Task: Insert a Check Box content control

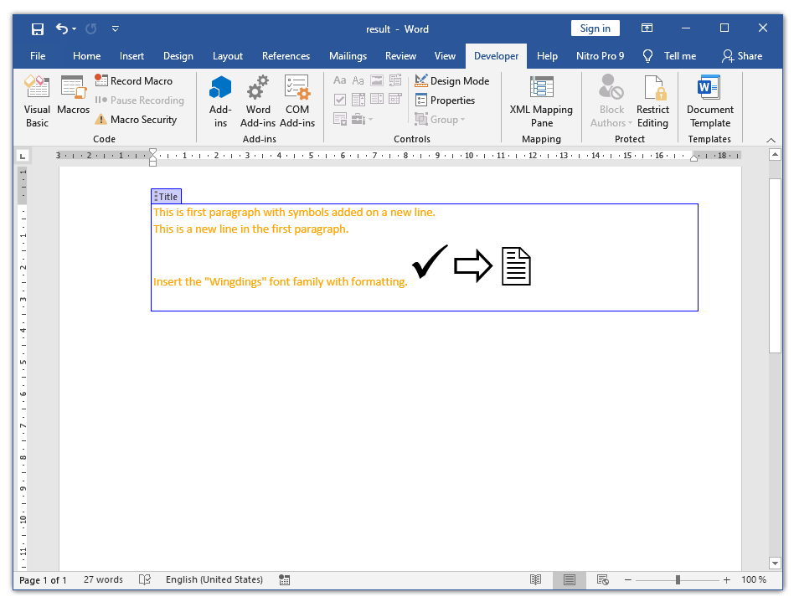Action: [x=340, y=99]
